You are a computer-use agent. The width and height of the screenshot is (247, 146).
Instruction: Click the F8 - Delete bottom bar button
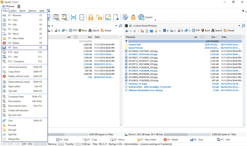pyautogui.click(x=171, y=140)
